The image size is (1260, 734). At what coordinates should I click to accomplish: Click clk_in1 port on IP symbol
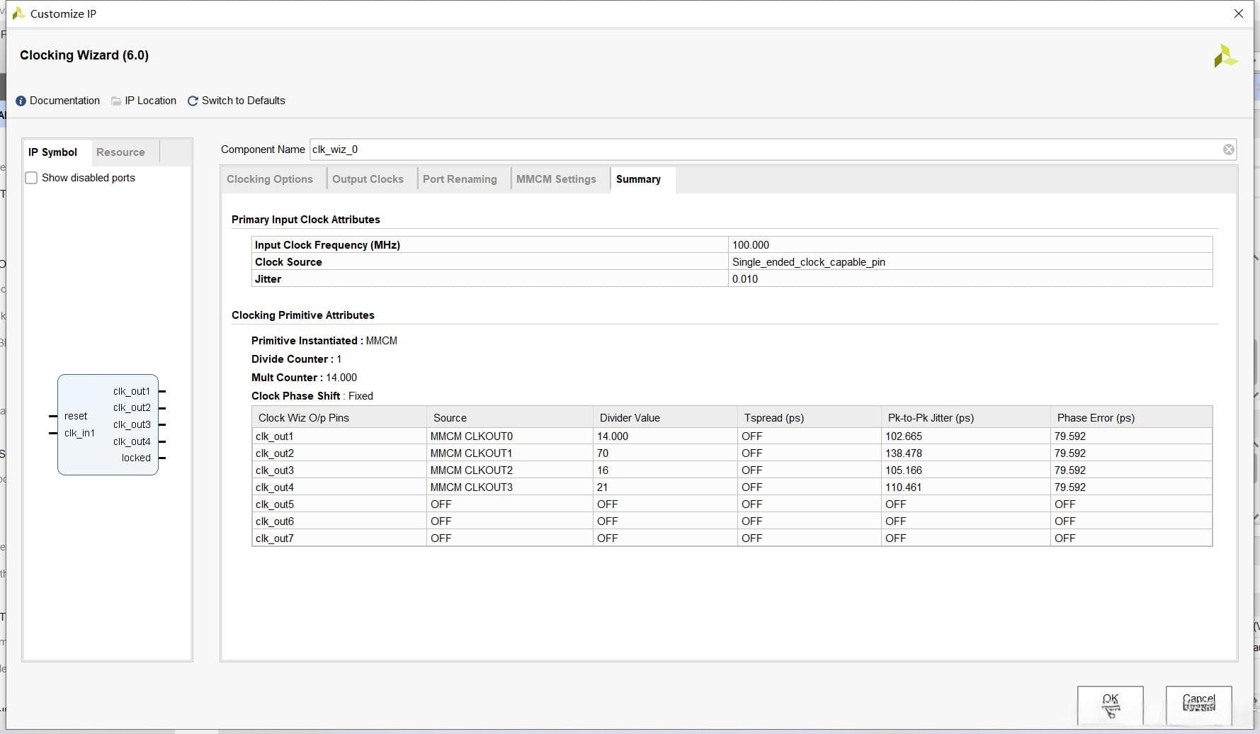click(79, 433)
